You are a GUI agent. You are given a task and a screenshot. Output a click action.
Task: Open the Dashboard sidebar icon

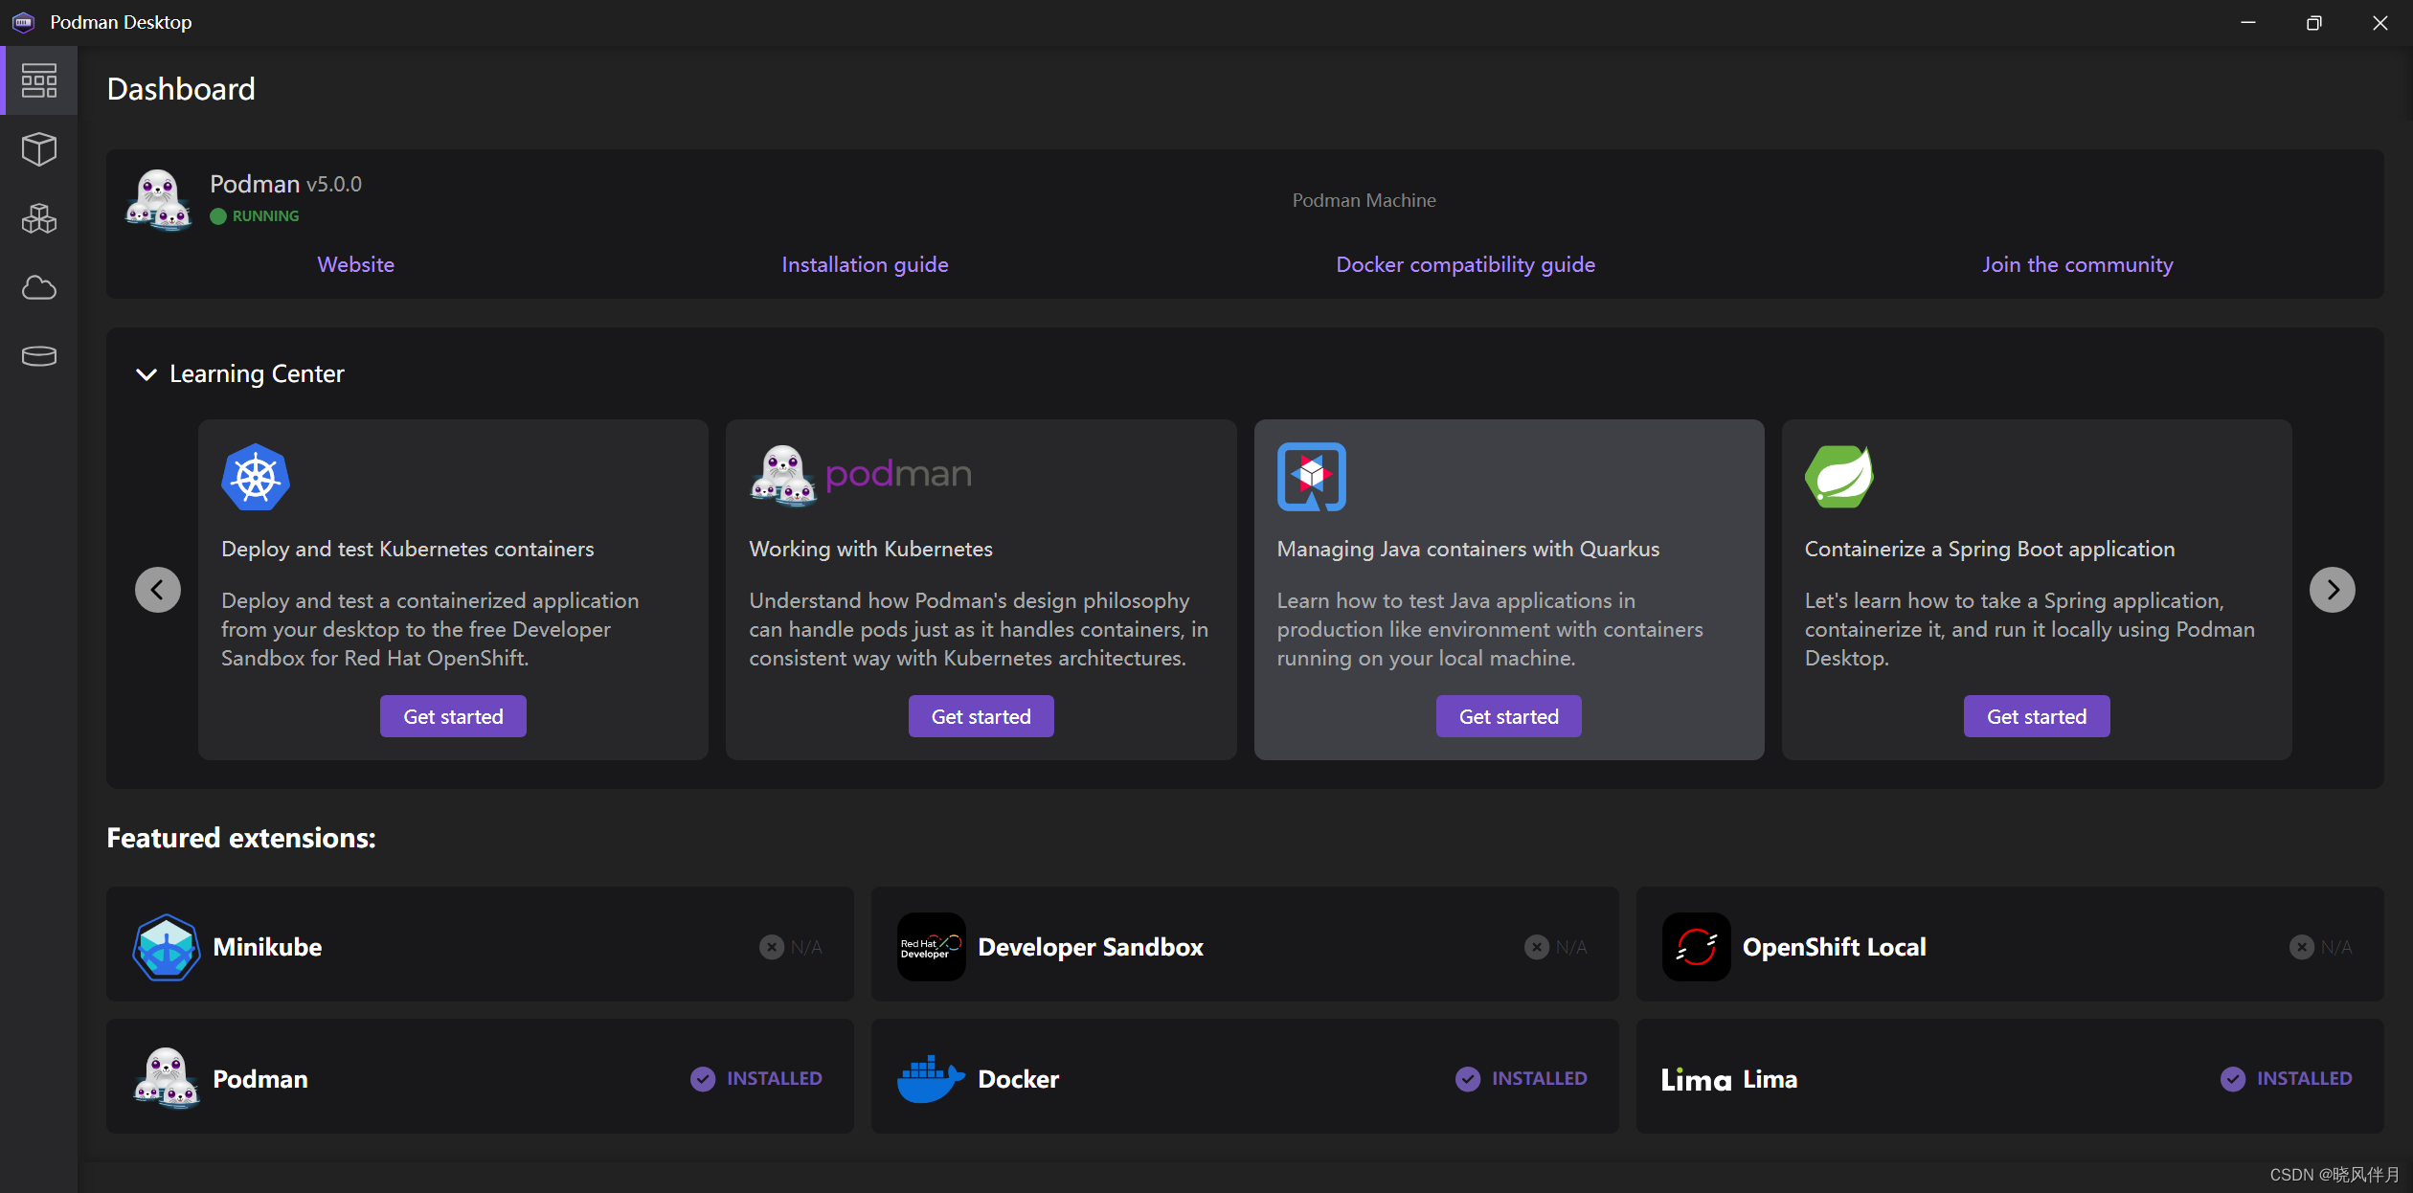39,80
